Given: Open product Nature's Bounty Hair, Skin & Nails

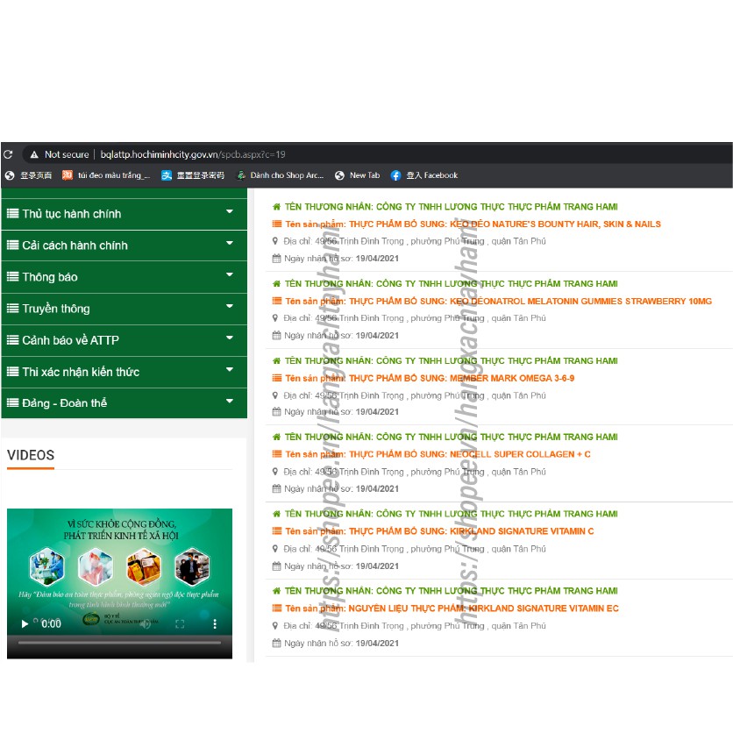Looking at the screenshot, I should pyautogui.click(x=473, y=224).
